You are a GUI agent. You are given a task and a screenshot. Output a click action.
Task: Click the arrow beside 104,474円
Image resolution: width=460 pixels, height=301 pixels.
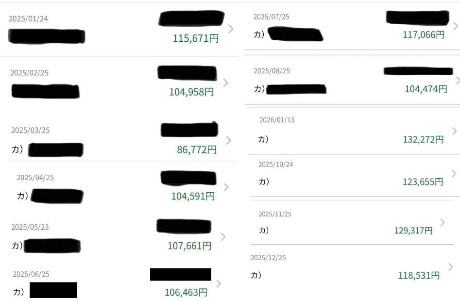click(x=457, y=80)
